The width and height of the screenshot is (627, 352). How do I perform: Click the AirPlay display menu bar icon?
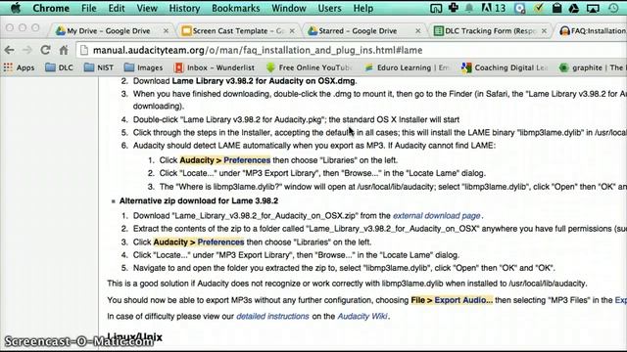click(593, 8)
